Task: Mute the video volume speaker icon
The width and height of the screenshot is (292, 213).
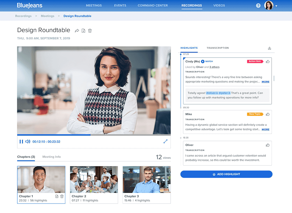Action: [28, 141]
